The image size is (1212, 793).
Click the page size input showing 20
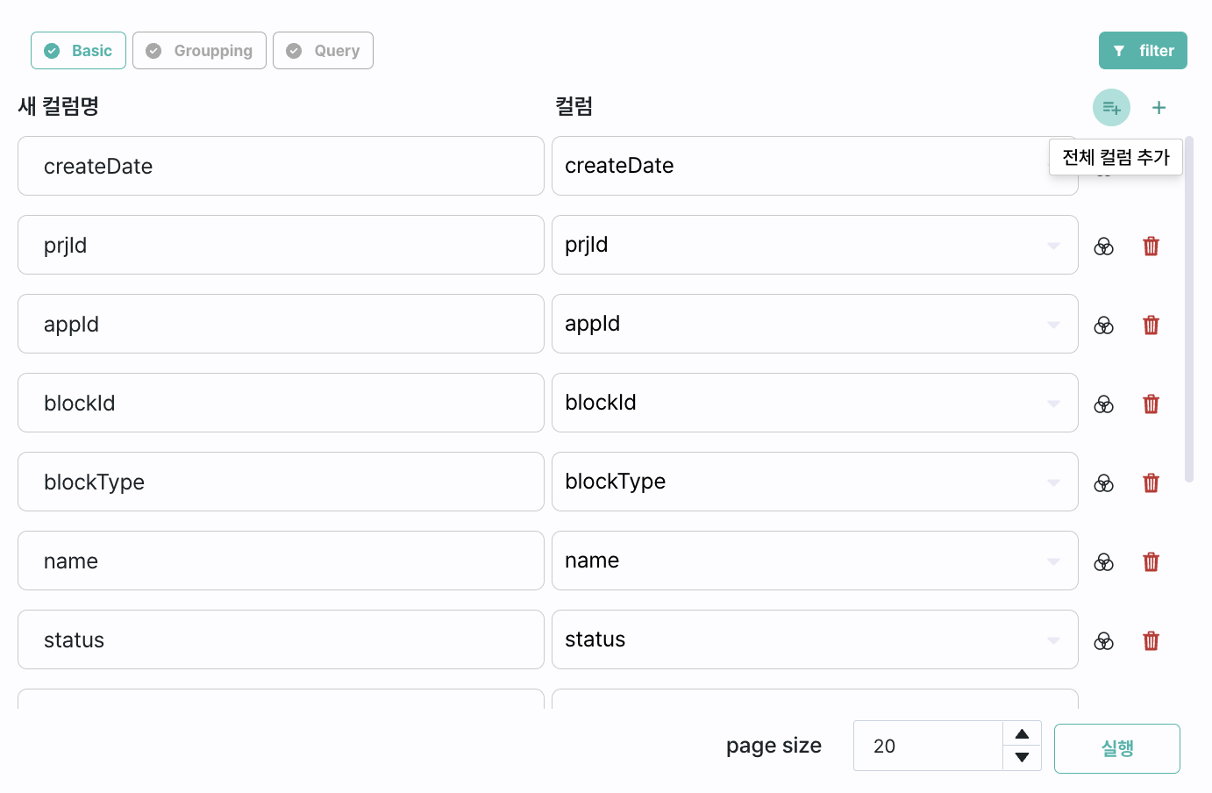click(x=928, y=746)
